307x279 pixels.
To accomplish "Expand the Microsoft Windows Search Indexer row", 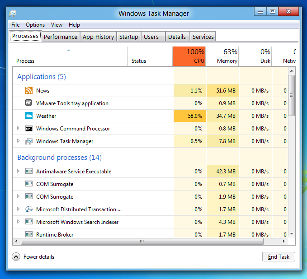I will [19, 222].
